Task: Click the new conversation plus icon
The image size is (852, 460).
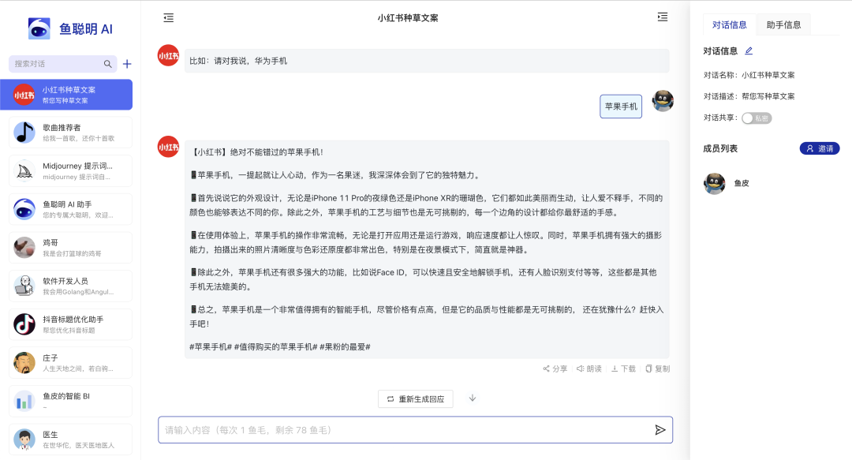Action: coord(127,64)
